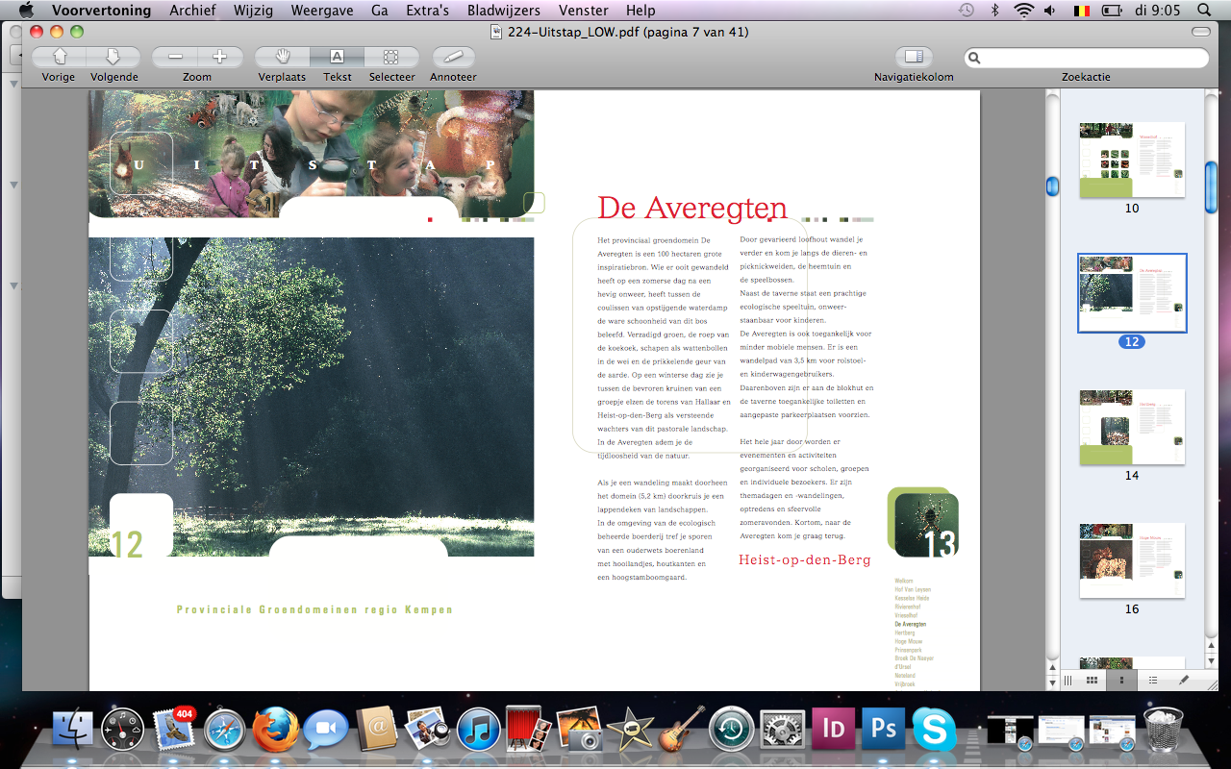Image resolution: width=1231 pixels, height=769 pixels.
Task: Open Bluetooth status menu
Action: click(x=995, y=11)
